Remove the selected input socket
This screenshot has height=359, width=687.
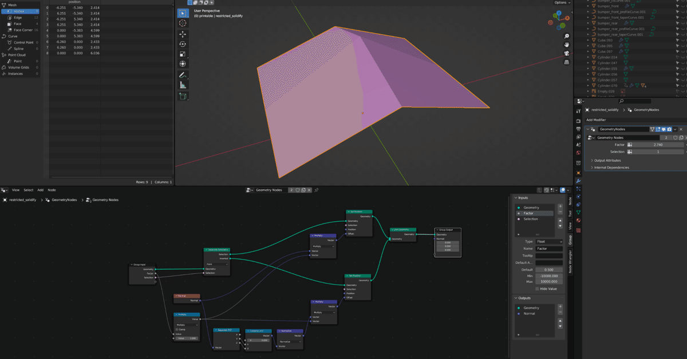pyautogui.click(x=560, y=212)
